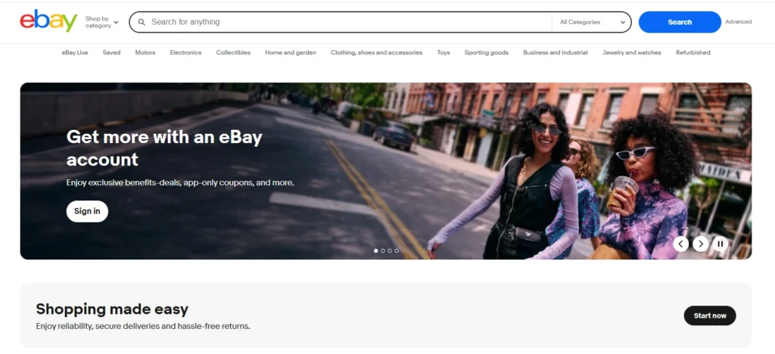Expand the Shop by category menu
Viewport: 775px width, 354px height.
[102, 22]
